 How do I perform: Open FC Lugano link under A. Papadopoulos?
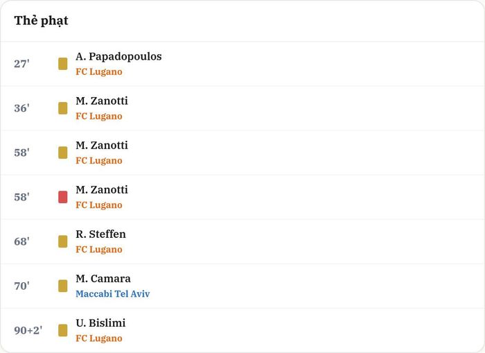(99, 72)
